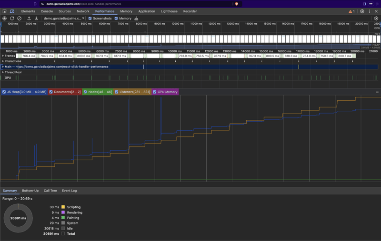
Task: Click the Brave Shields lion icon
Action: point(236,4)
